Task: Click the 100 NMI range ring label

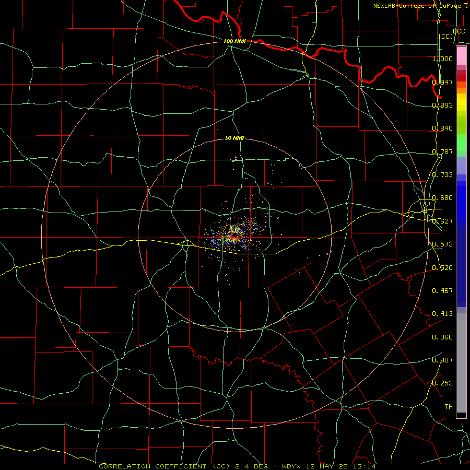Action: click(x=234, y=41)
